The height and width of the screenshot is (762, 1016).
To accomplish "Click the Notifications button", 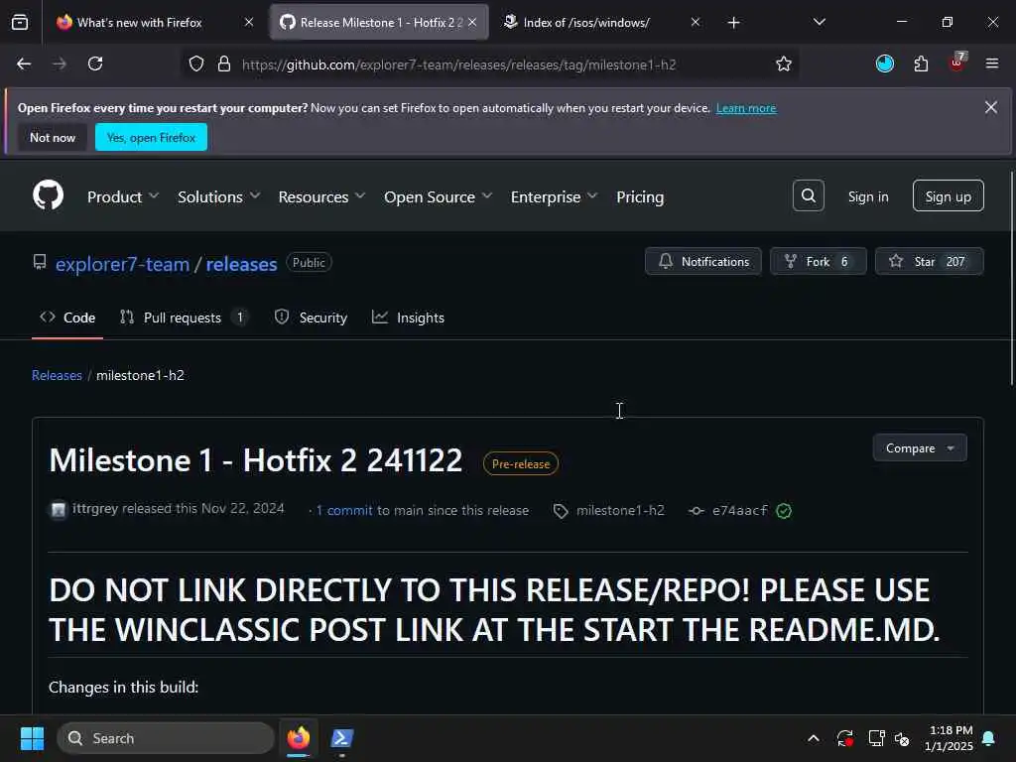I will [703, 261].
